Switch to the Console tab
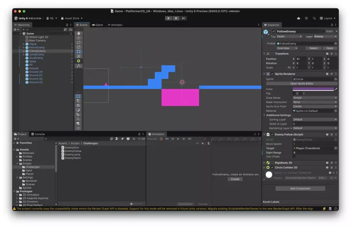The height and width of the screenshot is (227, 351). 38,134
